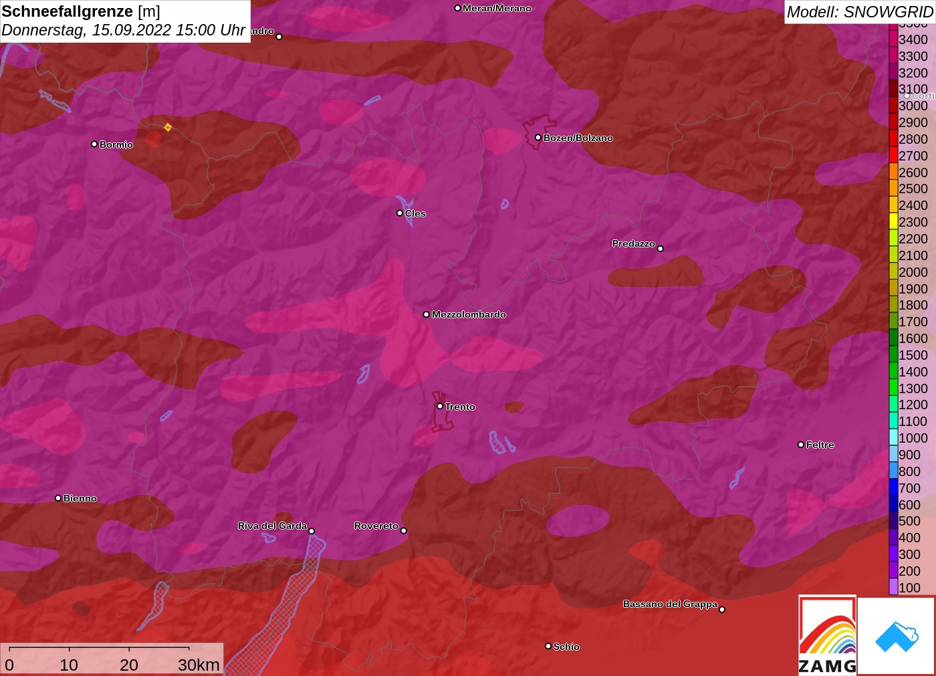Select the Predazzo city marker dot

[661, 248]
